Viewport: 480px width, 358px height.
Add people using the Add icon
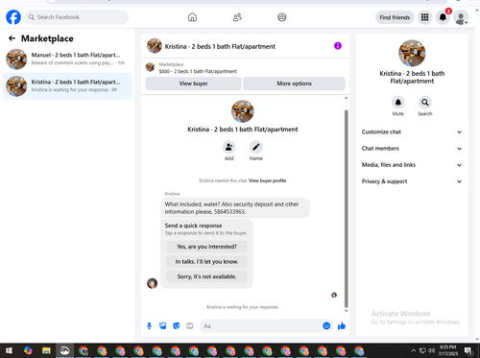229,147
